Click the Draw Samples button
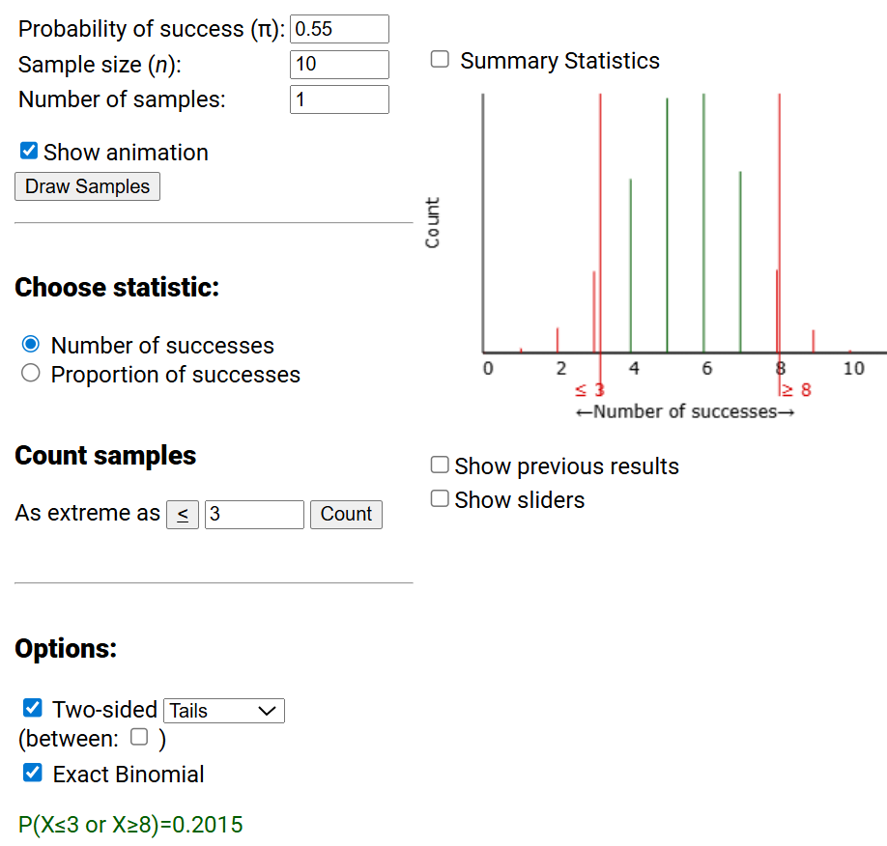The height and width of the screenshot is (846, 887). click(x=87, y=185)
